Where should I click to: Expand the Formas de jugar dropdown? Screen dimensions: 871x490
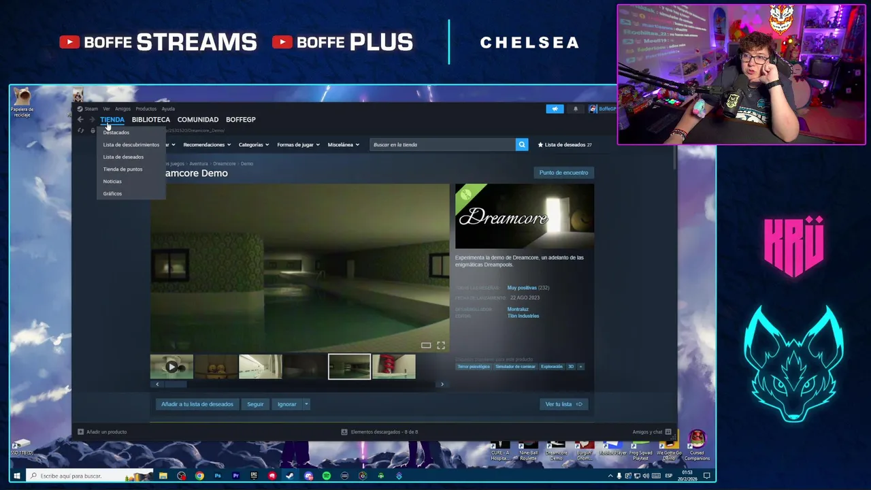[x=299, y=144]
